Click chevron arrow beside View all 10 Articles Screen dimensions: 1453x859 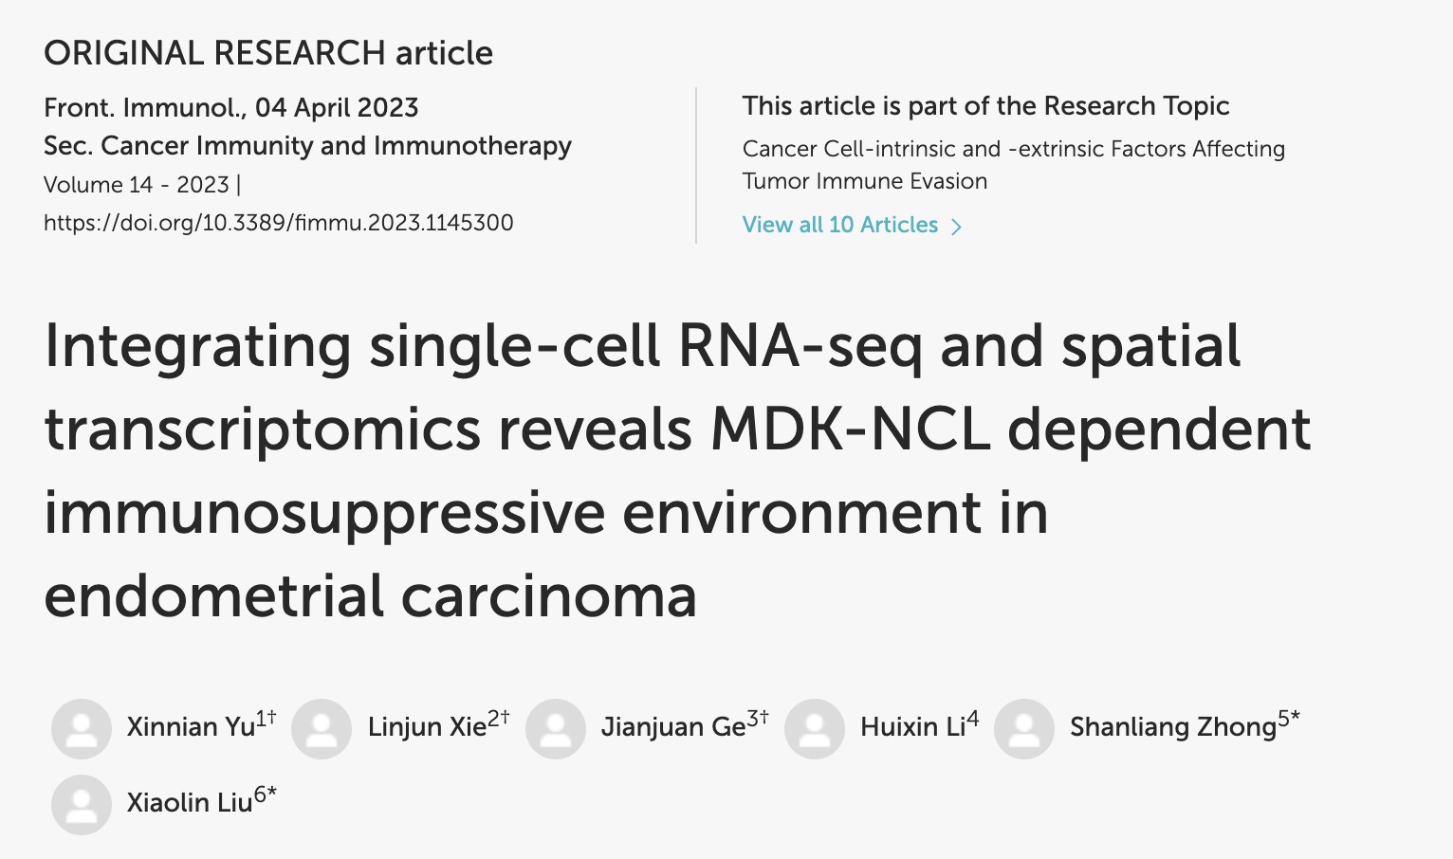(x=956, y=227)
